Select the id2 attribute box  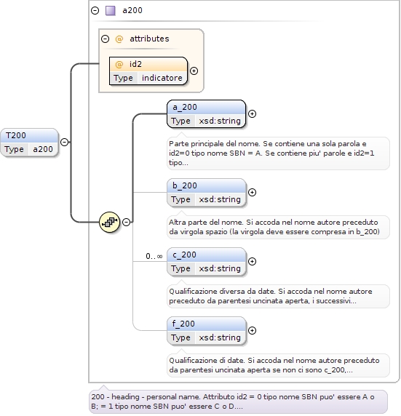(148, 71)
